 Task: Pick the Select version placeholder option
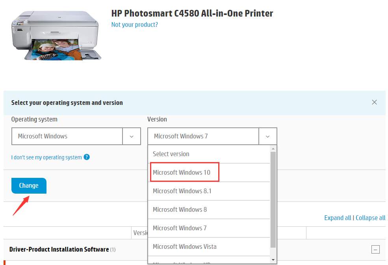[x=209, y=154]
